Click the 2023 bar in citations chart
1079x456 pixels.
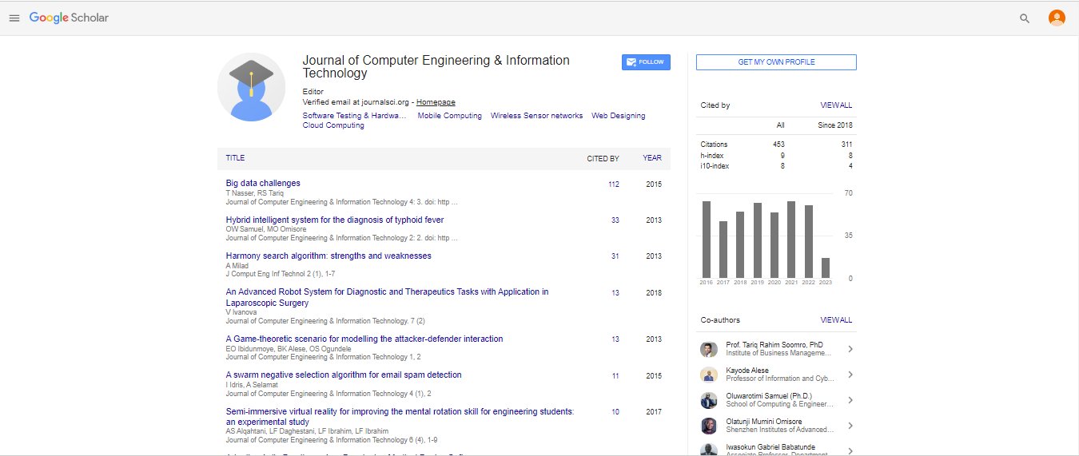(x=826, y=268)
